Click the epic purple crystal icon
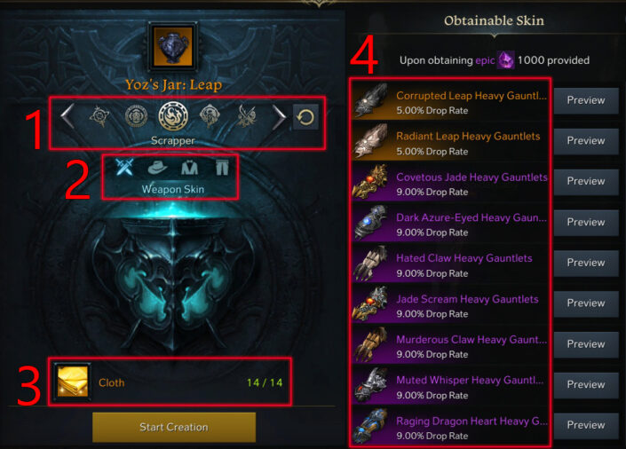Screen dimensions: 626x449 (x=506, y=60)
